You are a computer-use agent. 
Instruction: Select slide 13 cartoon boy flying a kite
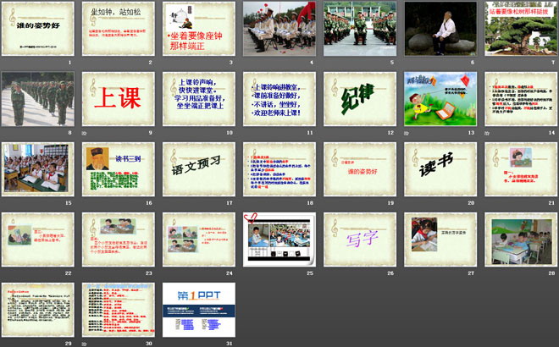(440, 99)
